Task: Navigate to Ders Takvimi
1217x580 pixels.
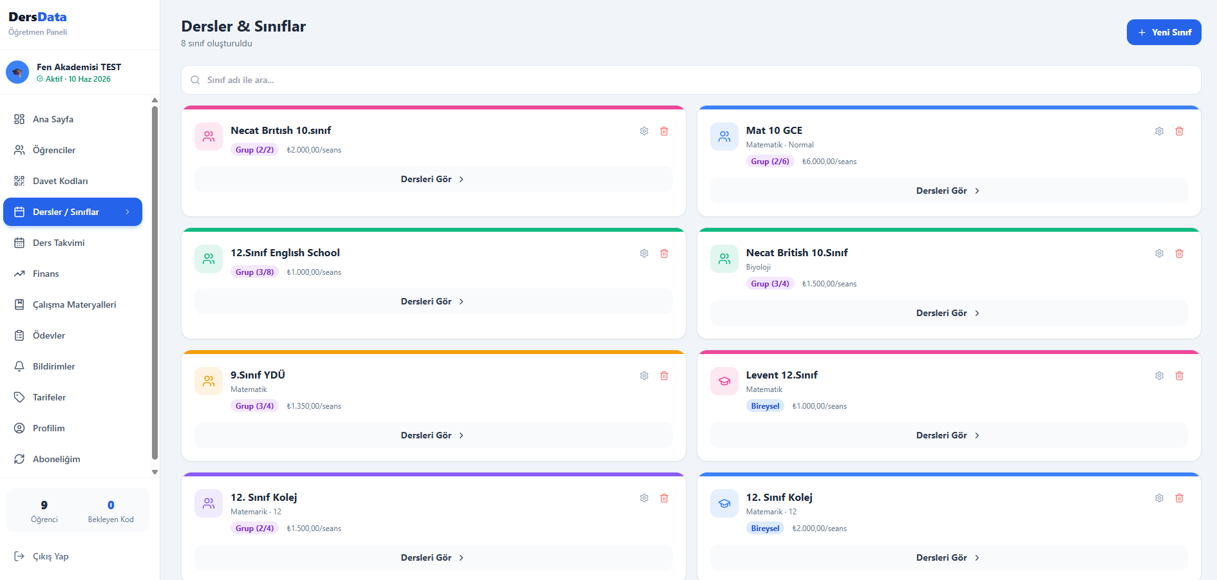Action: point(59,243)
